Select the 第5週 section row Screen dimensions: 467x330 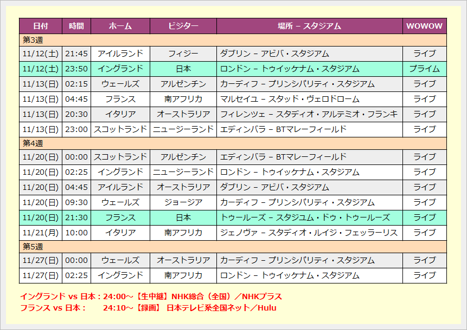tap(233, 247)
